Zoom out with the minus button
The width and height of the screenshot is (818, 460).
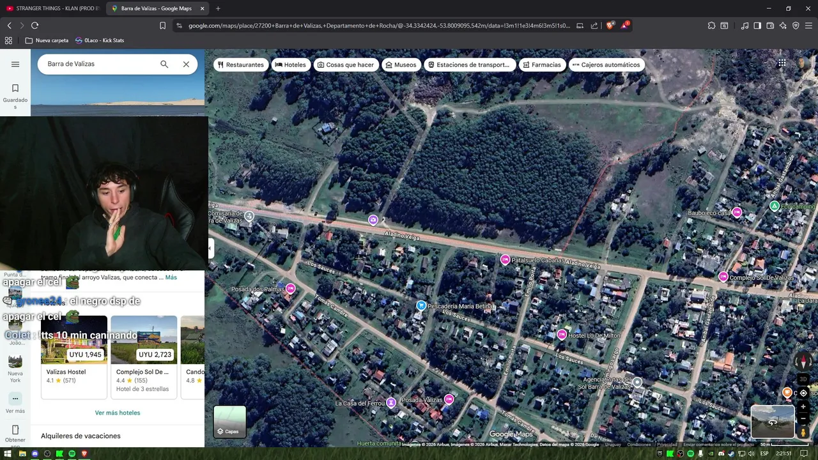point(803,419)
